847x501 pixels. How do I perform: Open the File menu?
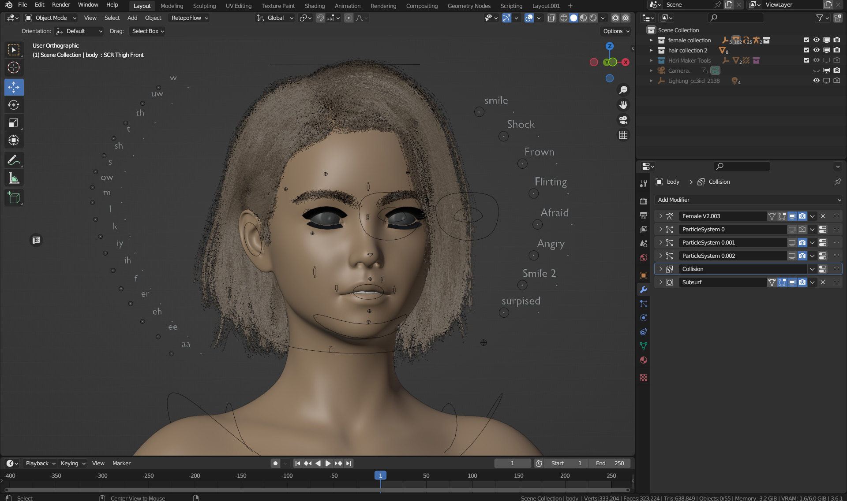click(22, 5)
